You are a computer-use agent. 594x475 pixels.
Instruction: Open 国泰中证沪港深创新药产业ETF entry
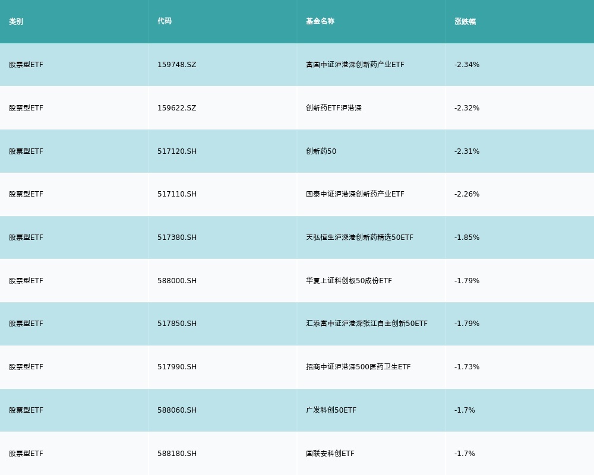[355, 194]
